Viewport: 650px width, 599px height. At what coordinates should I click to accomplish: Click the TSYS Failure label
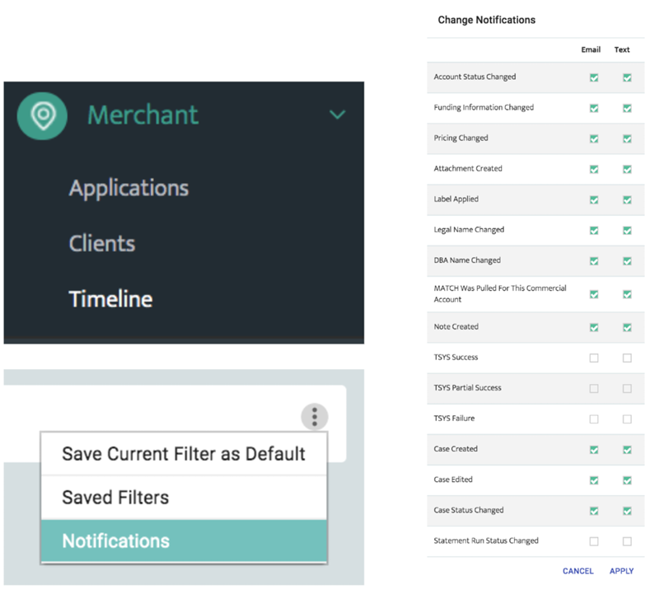[454, 419]
